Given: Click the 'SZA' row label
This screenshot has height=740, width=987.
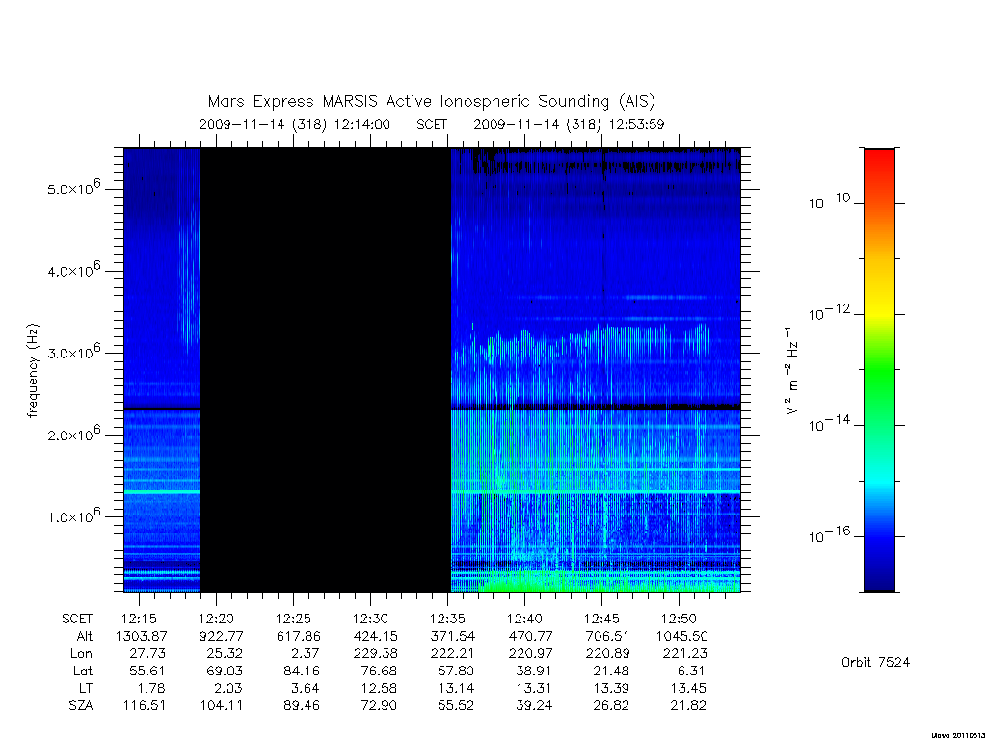Looking at the screenshot, I should click(81, 706).
